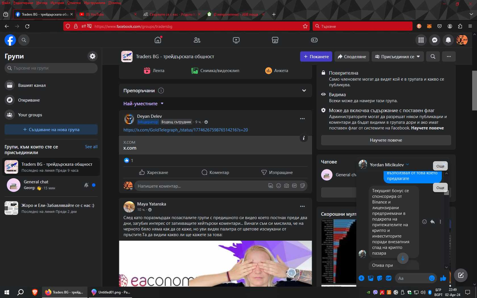Open the x.com status link

186,130
